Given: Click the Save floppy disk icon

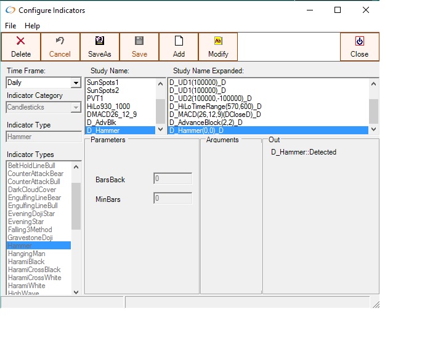Looking at the screenshot, I should point(139,41).
